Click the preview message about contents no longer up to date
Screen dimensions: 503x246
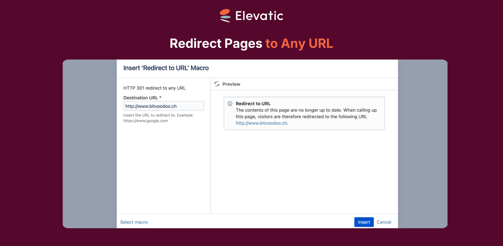pos(306,113)
